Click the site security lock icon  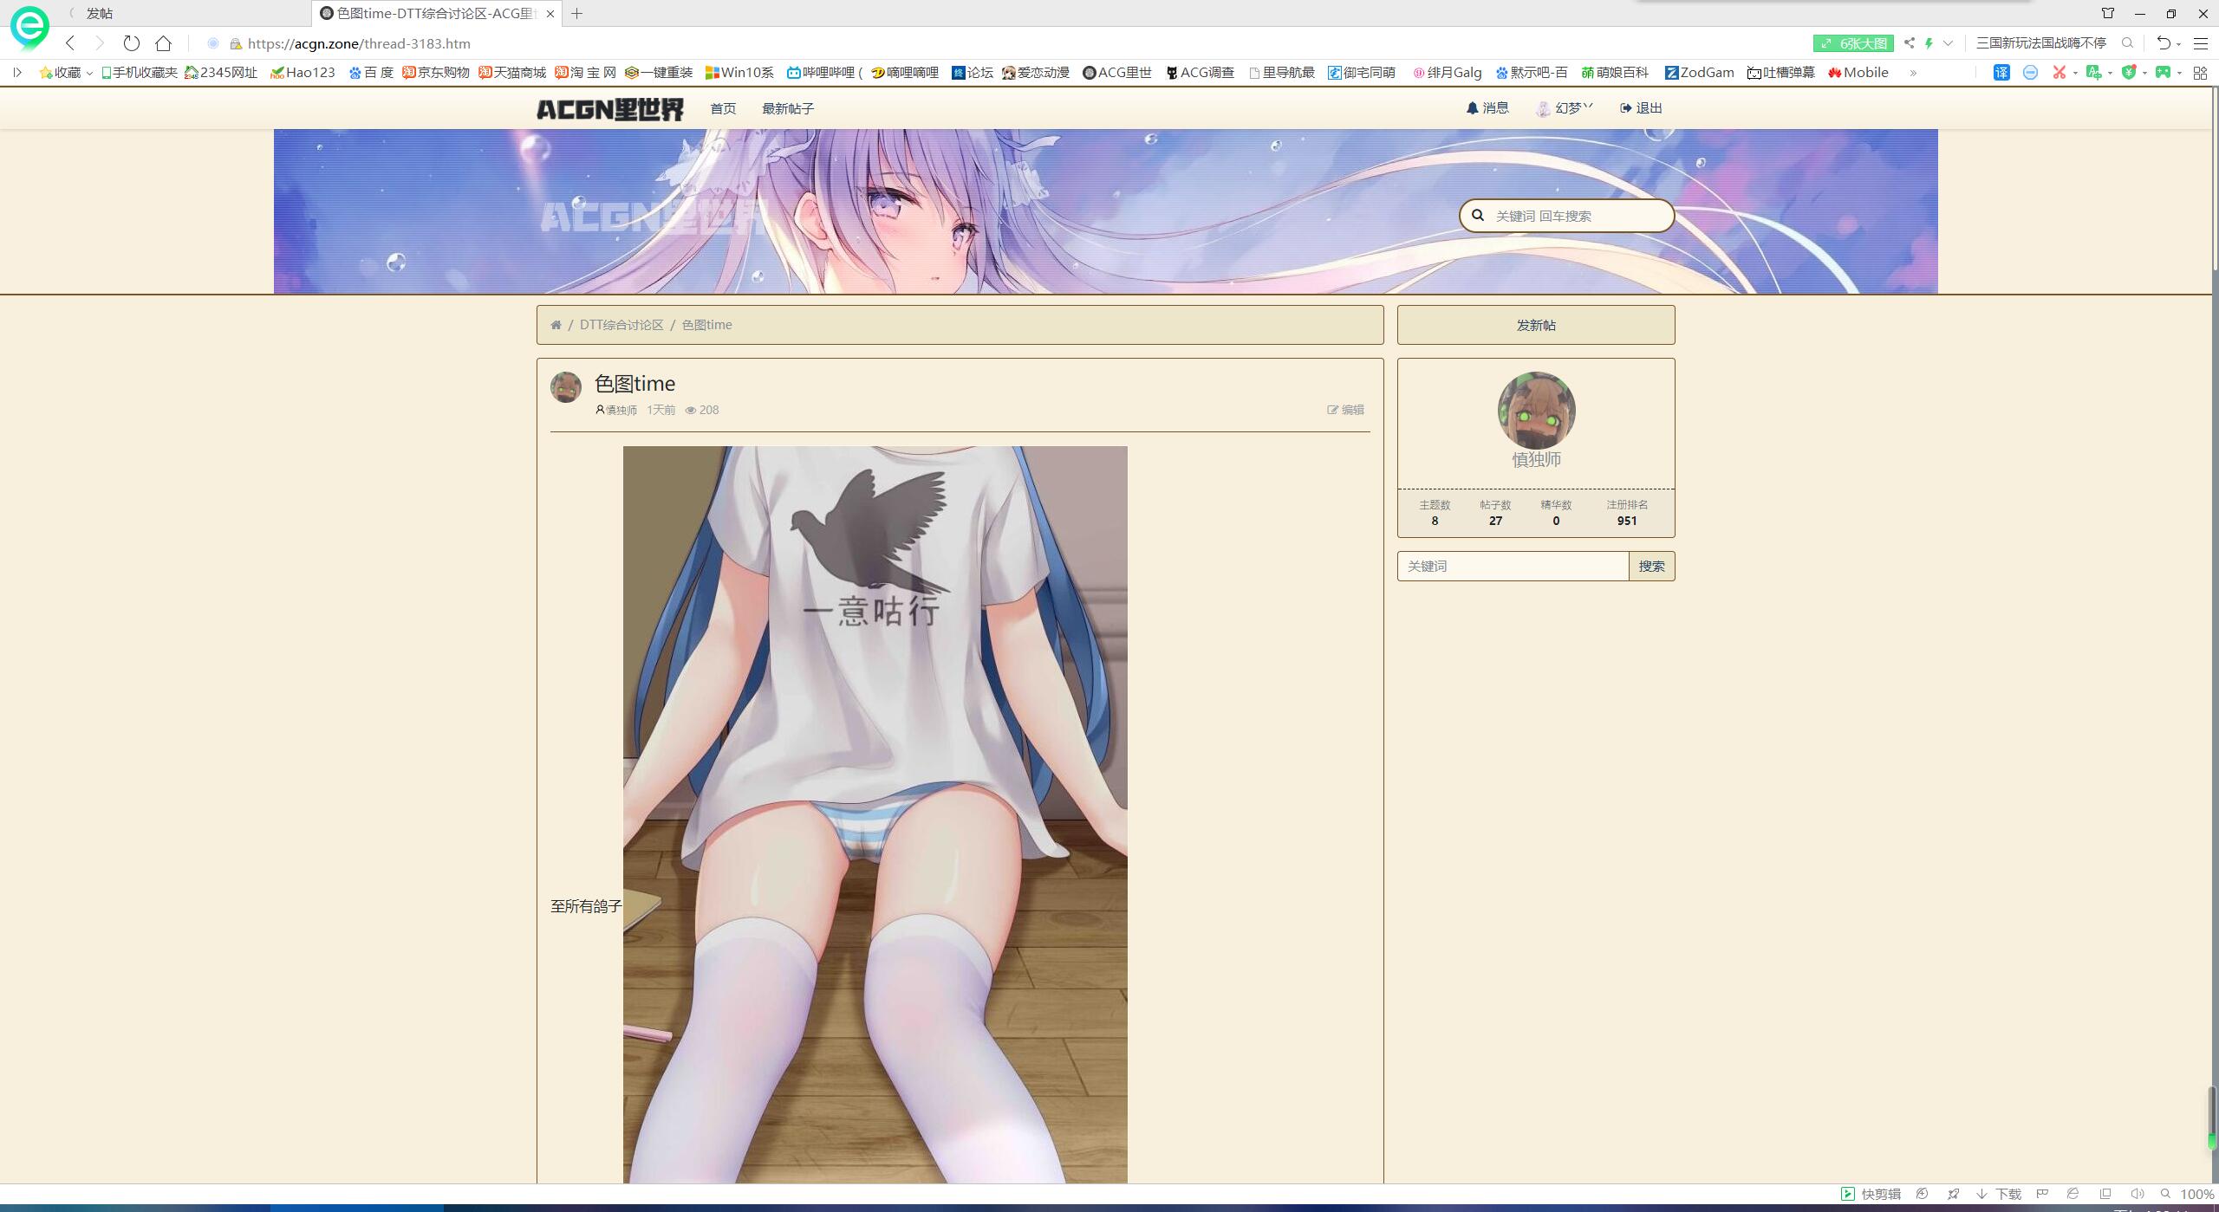pyautogui.click(x=235, y=43)
